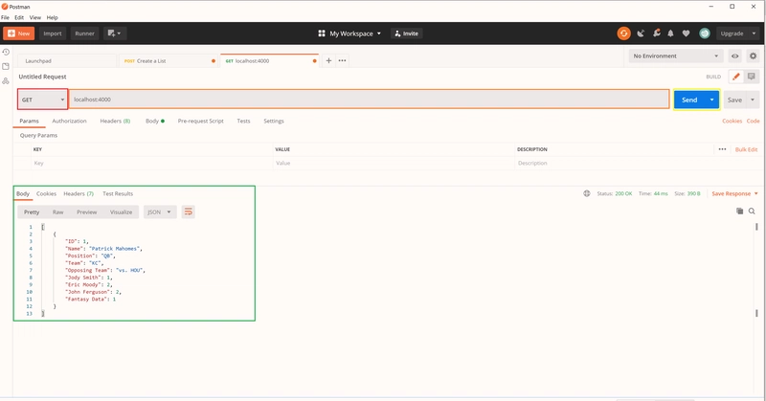766x401 pixels.
Task: Click the pencil build mode icon
Action: (735, 77)
